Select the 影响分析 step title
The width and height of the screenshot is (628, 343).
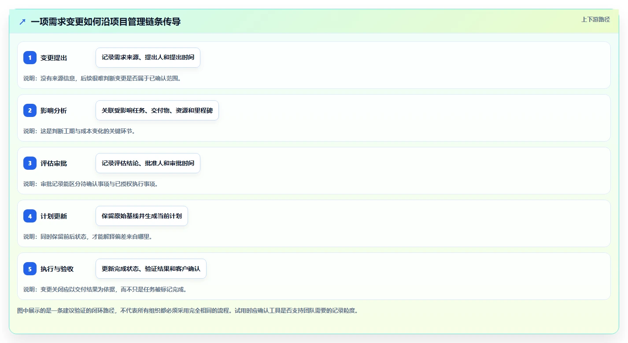click(54, 111)
